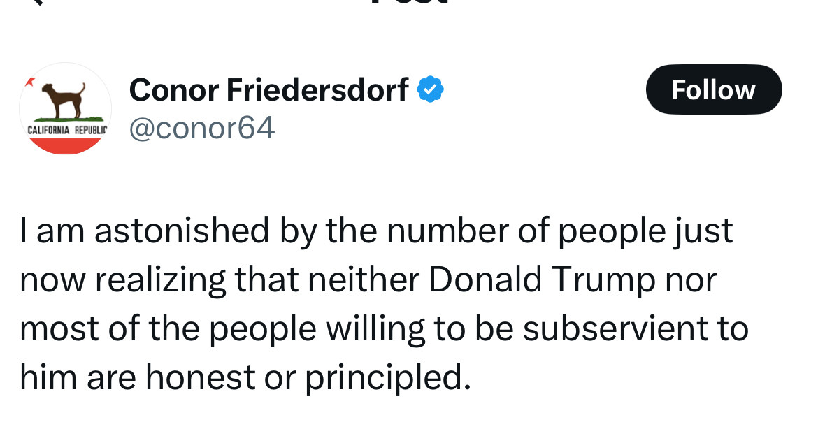The height and width of the screenshot is (443, 818).
Task: Open Conor Friedersdorf's profile via display name
Action: click(x=268, y=89)
